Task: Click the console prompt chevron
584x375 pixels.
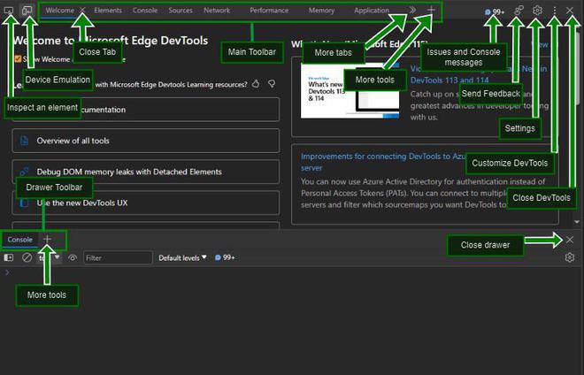Action: 7,272
